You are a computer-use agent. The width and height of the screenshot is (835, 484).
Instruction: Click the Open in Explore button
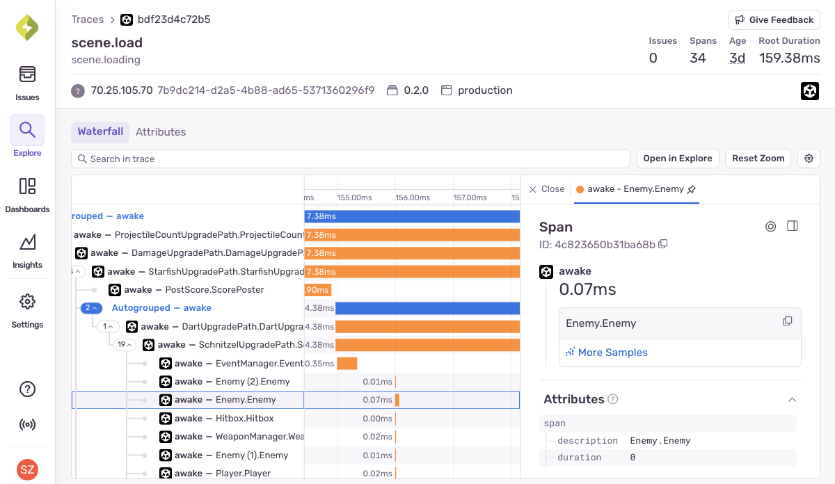[678, 159]
